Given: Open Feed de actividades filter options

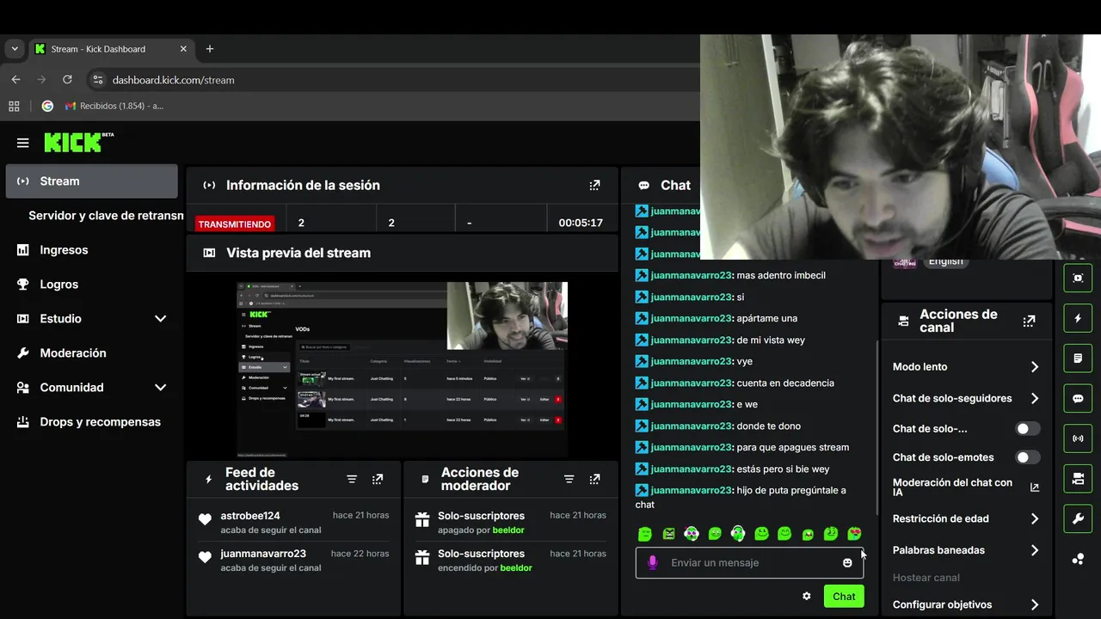Looking at the screenshot, I should point(352,479).
